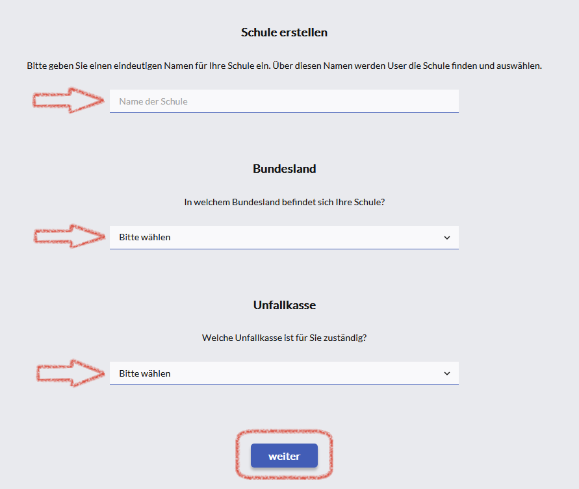Click the "Name der Schule" placeholder text
The width and height of the screenshot is (579, 489).
click(153, 101)
